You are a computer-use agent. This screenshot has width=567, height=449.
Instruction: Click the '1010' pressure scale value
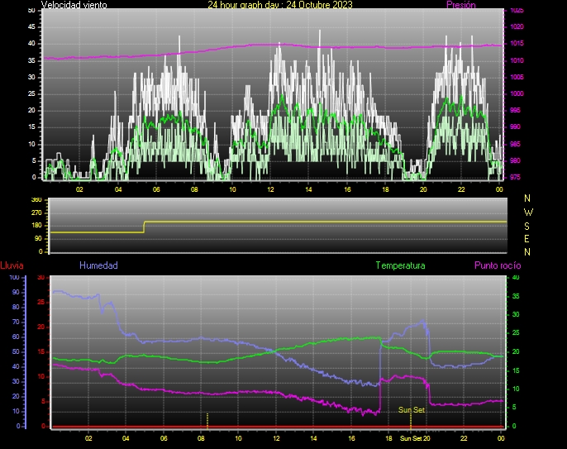tap(517, 60)
